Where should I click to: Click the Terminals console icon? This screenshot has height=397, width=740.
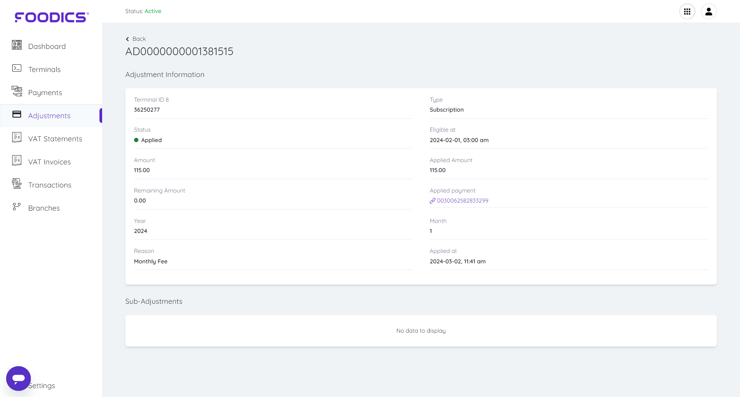pos(17,69)
